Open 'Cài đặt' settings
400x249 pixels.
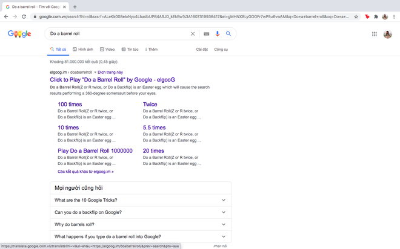click(202, 50)
